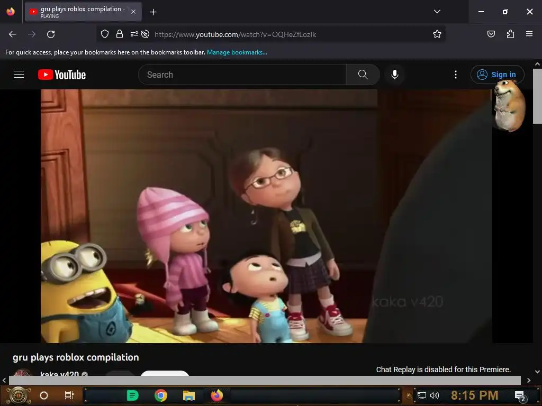Open the Firefox extensions puzzle icon
Viewport: 542px width, 406px height.
click(x=510, y=34)
